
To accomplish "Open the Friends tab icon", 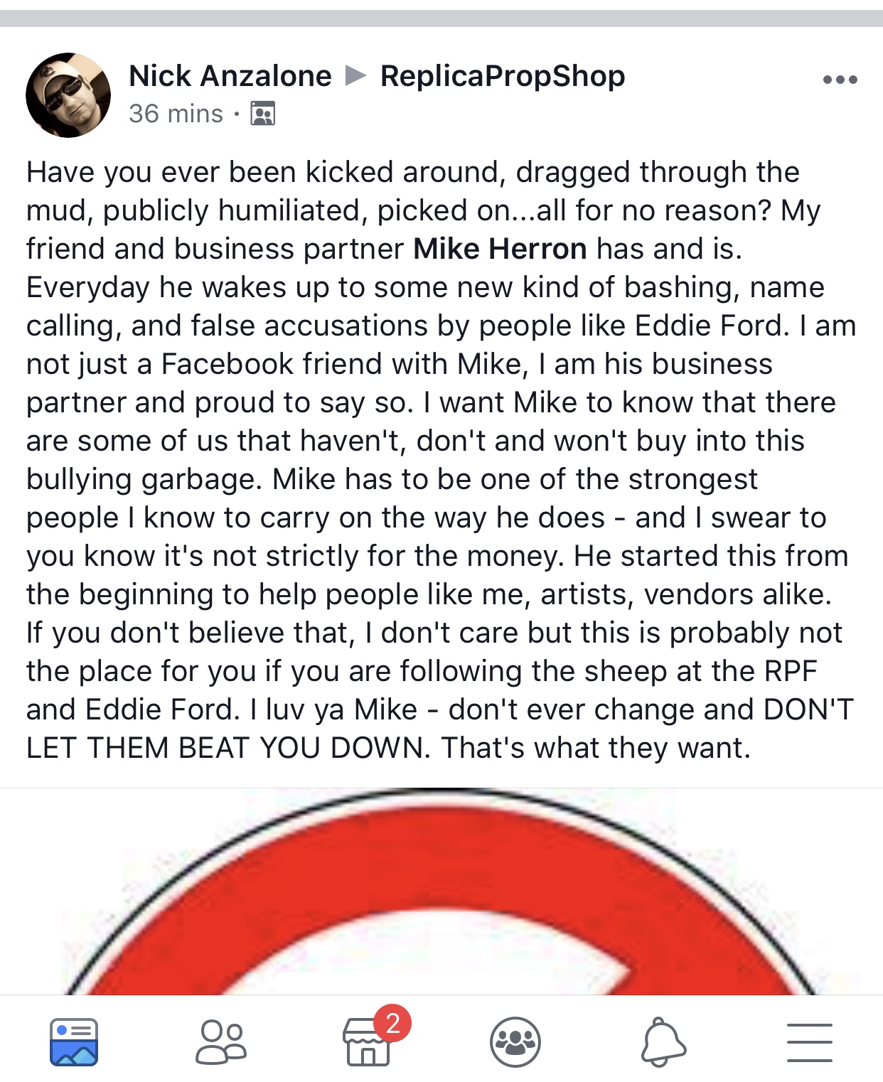I will click(x=221, y=1042).
